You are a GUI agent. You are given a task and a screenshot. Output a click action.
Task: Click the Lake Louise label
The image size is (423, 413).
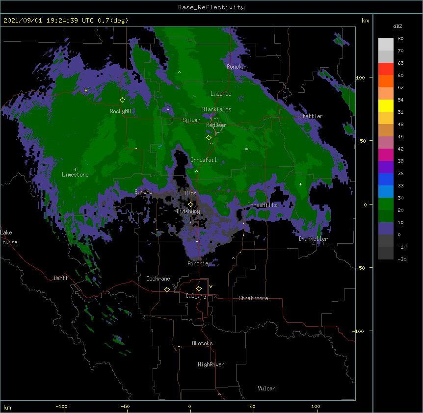pyautogui.click(x=9, y=237)
